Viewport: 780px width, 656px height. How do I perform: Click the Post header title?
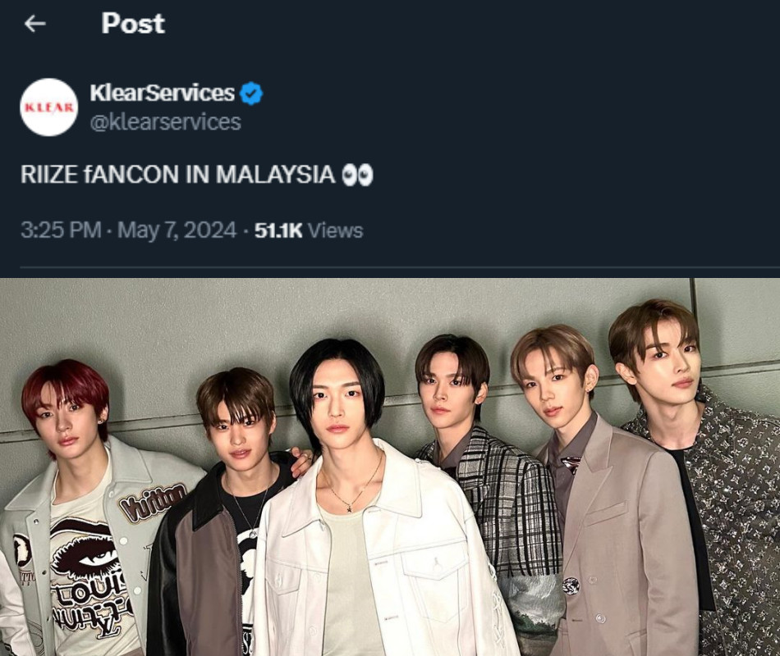coord(133,23)
